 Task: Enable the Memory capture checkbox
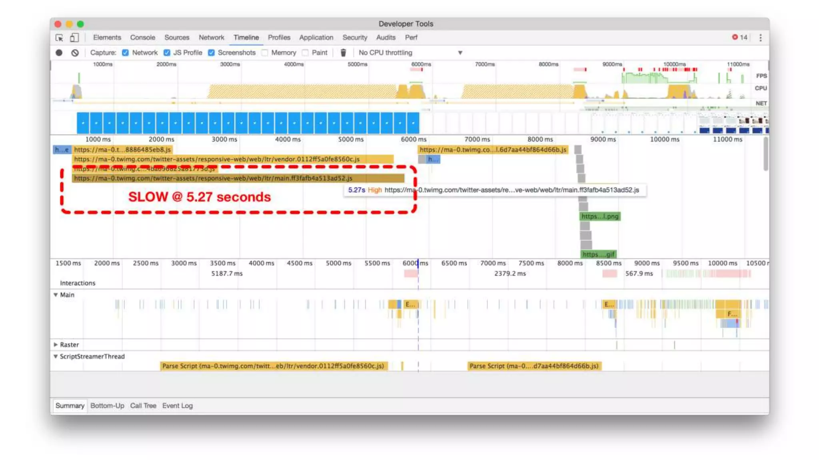pos(265,53)
